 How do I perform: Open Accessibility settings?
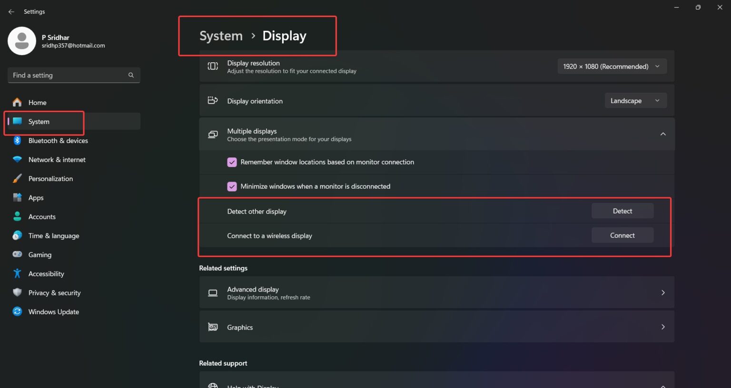tap(46, 273)
